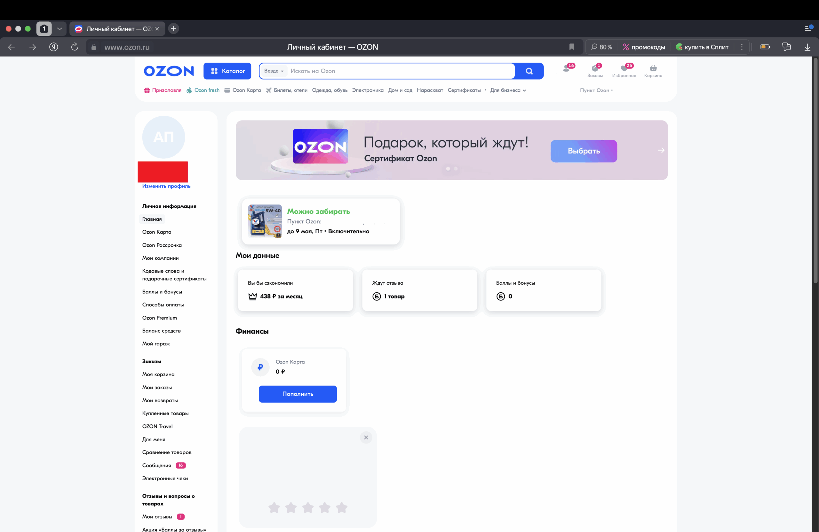Go back with the browser back arrow
Image resolution: width=819 pixels, height=532 pixels.
(11, 47)
